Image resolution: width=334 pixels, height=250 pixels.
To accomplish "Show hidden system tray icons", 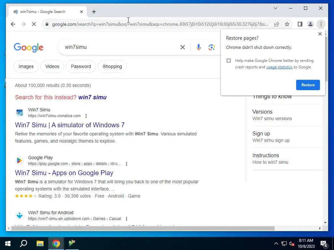I will click(x=276, y=243).
